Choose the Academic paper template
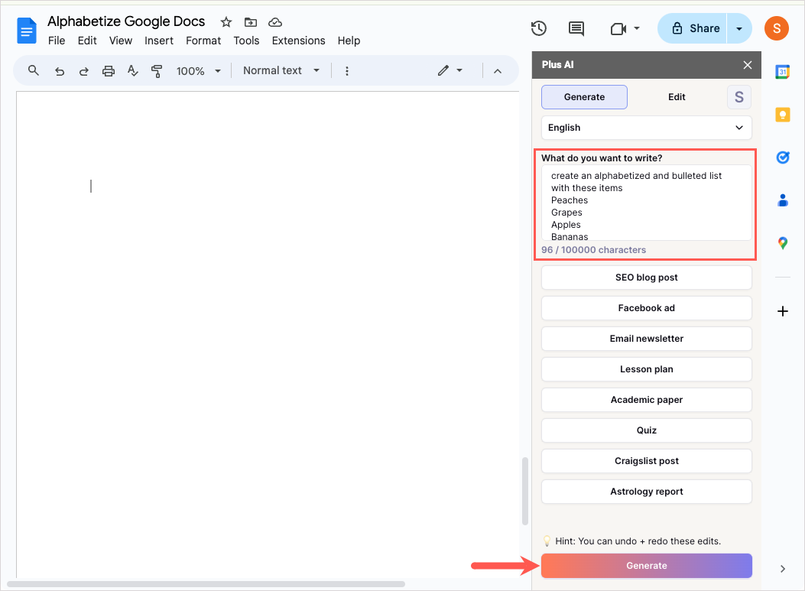805x591 pixels. point(646,399)
